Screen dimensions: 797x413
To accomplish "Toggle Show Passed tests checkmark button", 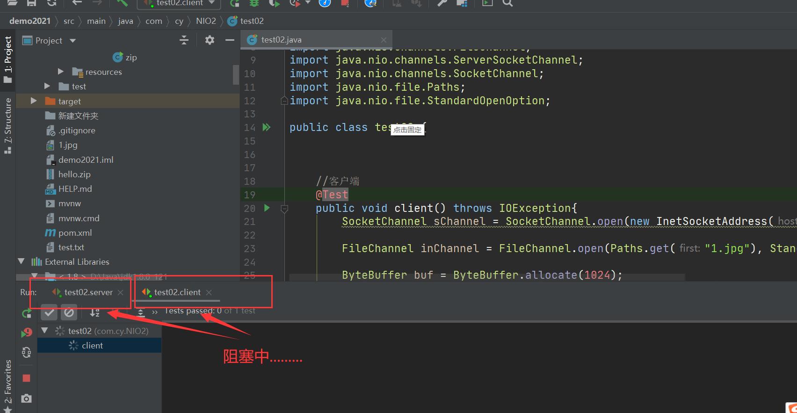I will coord(49,312).
